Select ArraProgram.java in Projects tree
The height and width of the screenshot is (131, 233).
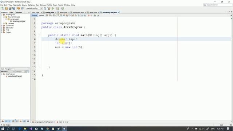point(19,21)
